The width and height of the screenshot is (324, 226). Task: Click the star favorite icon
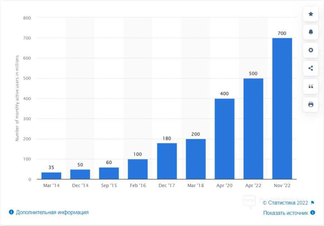point(311,14)
